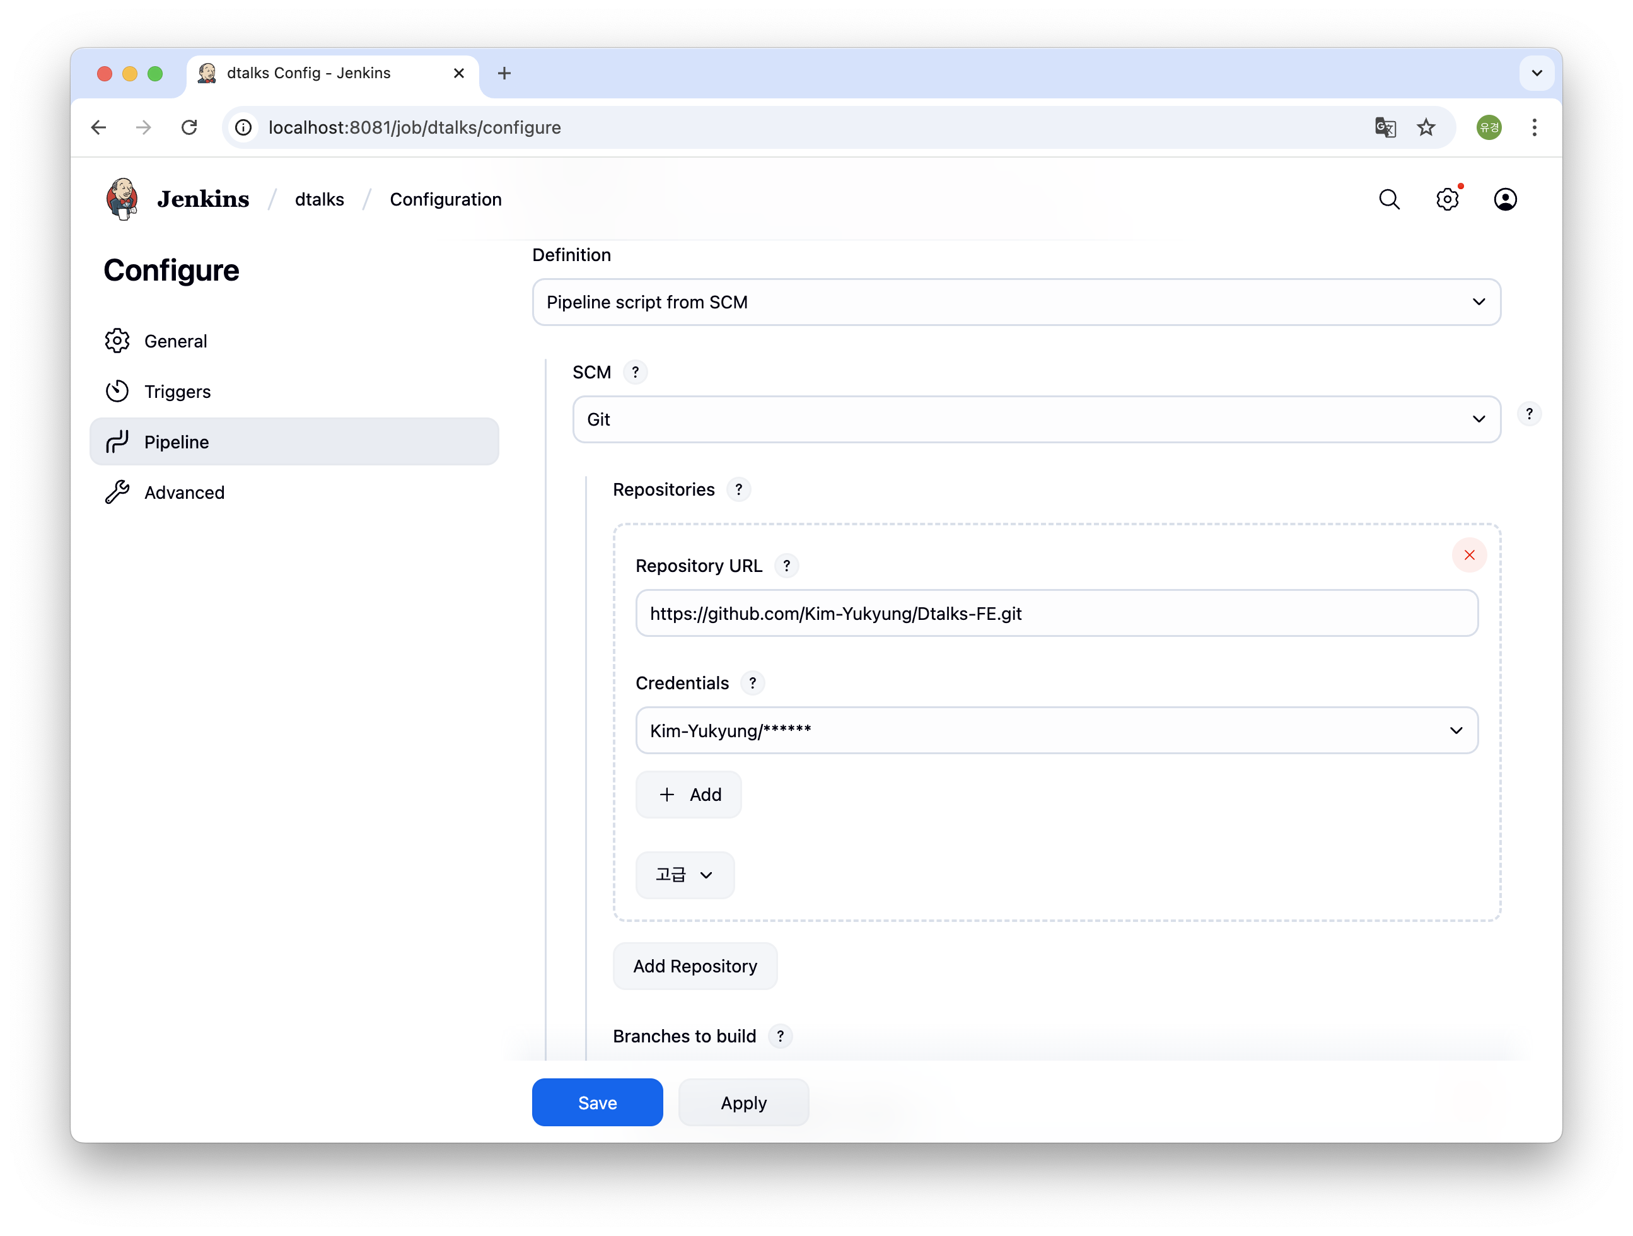Click the red X to delete the repository

(x=1468, y=555)
